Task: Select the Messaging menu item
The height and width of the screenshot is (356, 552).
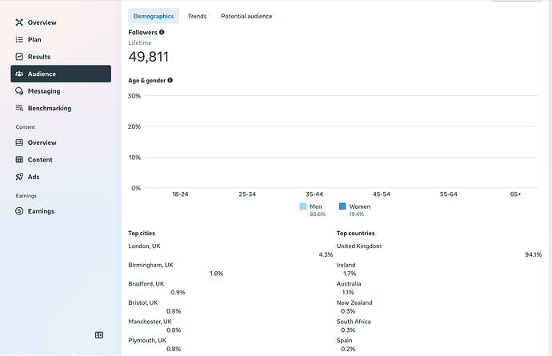Action: click(x=44, y=91)
